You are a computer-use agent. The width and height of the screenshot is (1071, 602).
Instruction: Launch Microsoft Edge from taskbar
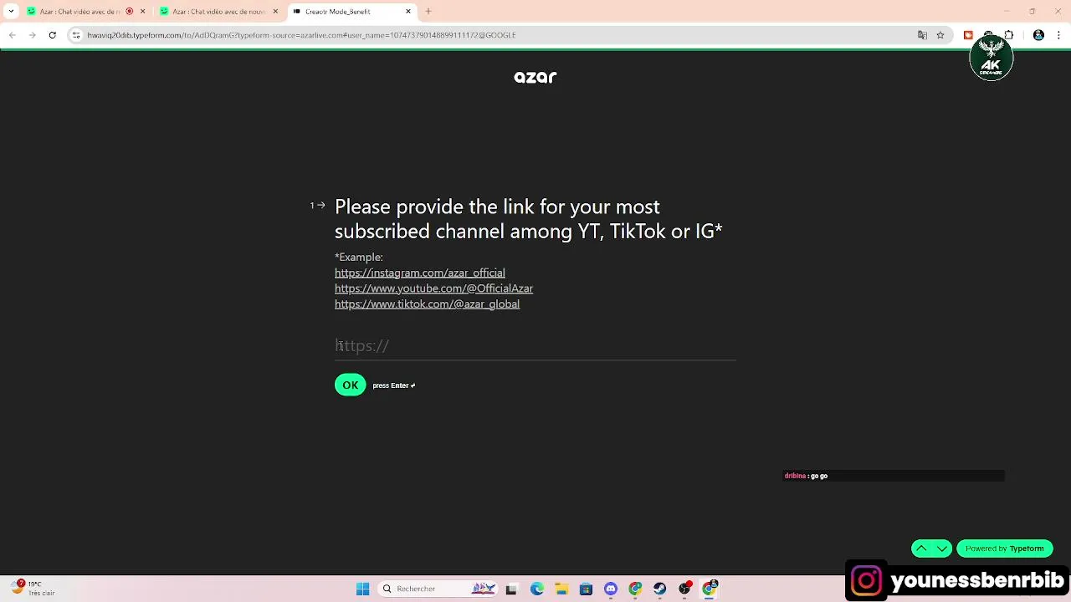[x=536, y=589]
